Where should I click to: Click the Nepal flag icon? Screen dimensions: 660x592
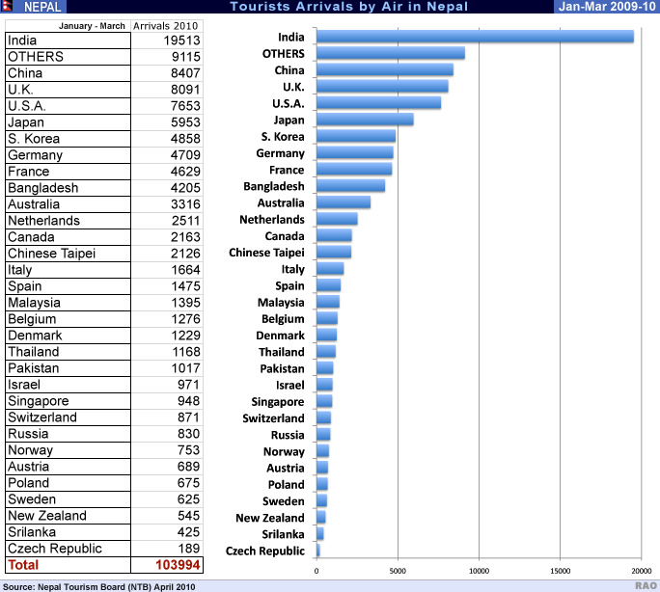coord(8,7)
